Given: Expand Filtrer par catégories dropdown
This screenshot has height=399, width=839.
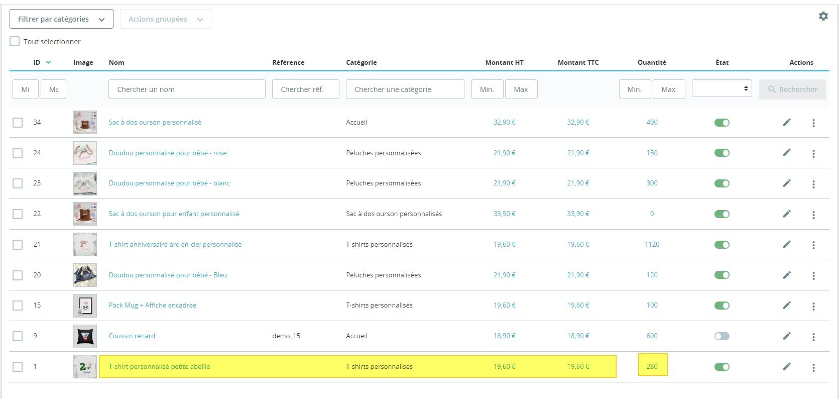Looking at the screenshot, I should (61, 19).
